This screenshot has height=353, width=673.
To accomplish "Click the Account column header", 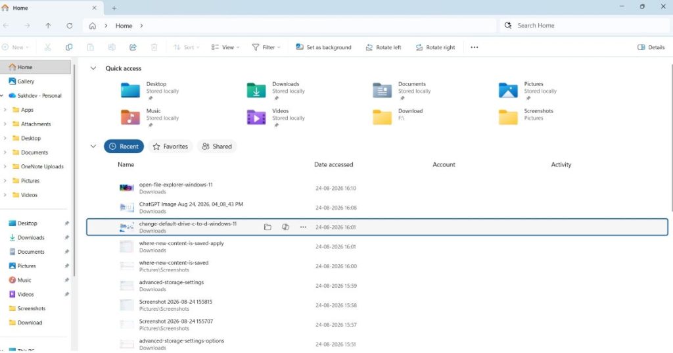I will pos(444,164).
